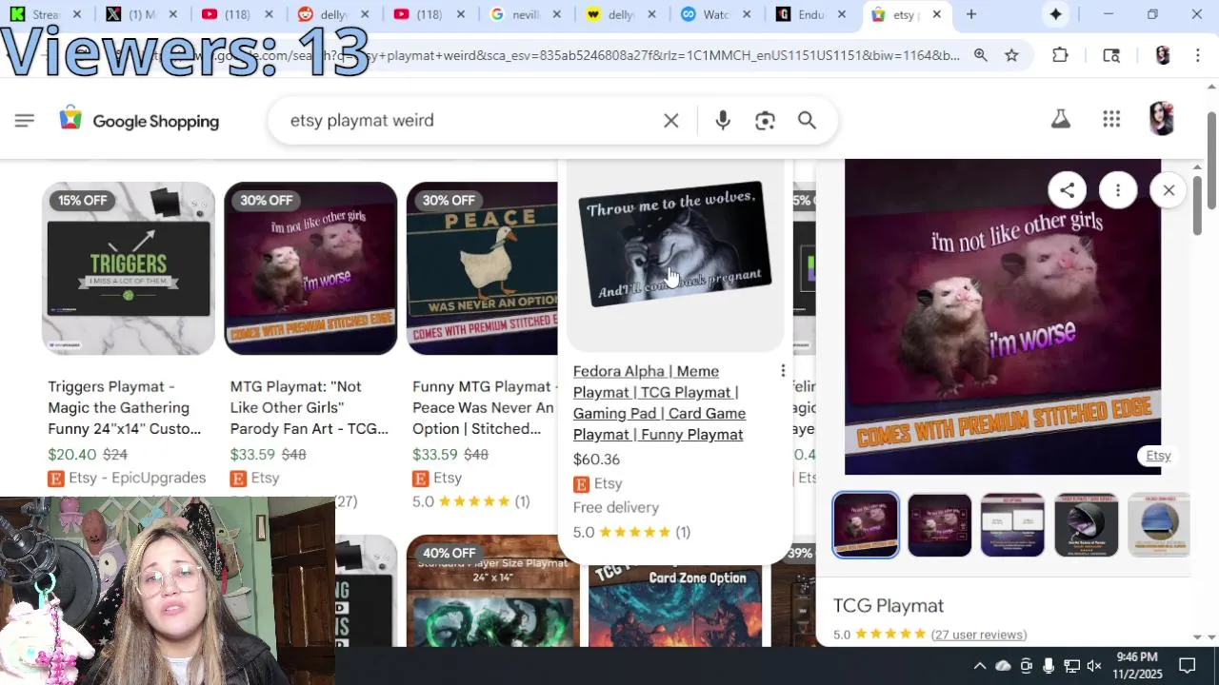This screenshot has width=1219, height=685.
Task: Open three-dot menu on Fedora Alpha card
Action: [x=783, y=371]
